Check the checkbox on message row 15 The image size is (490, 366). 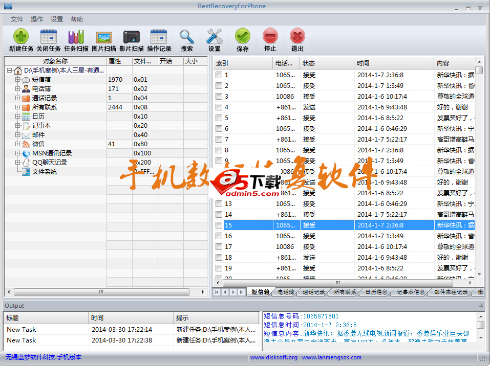(219, 225)
